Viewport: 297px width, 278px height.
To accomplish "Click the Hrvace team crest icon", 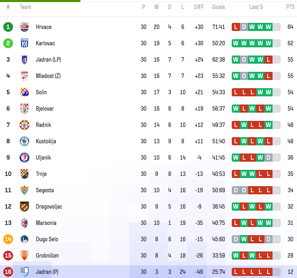I will tap(24, 27).
